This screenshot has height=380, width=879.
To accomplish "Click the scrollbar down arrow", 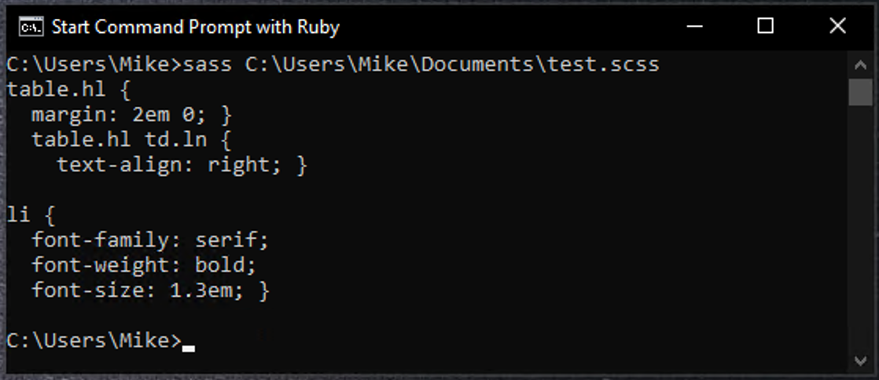I will pyautogui.click(x=860, y=360).
